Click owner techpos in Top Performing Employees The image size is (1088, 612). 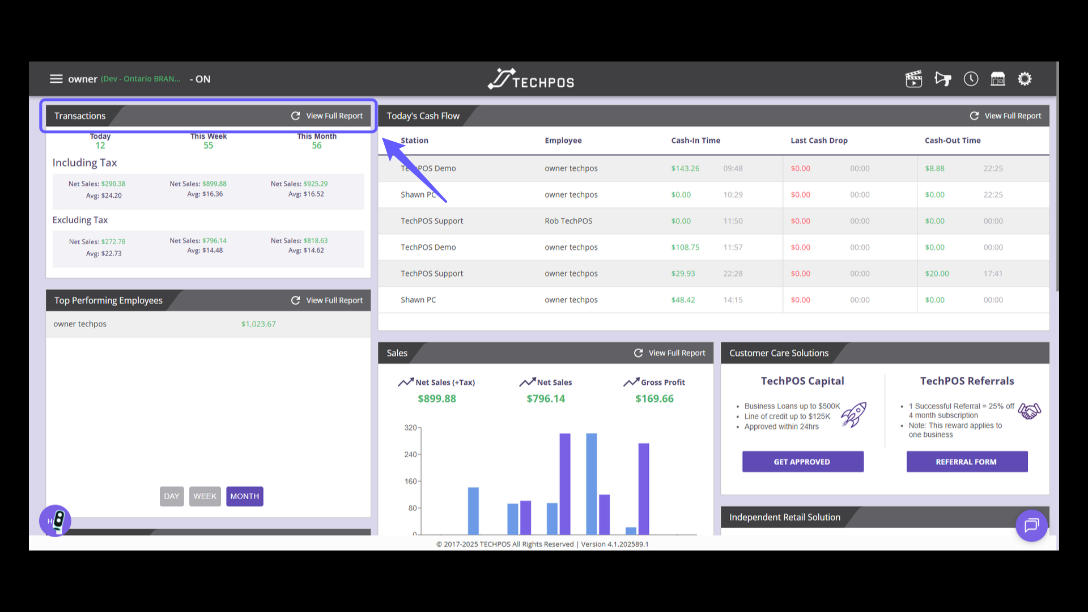pyautogui.click(x=80, y=324)
